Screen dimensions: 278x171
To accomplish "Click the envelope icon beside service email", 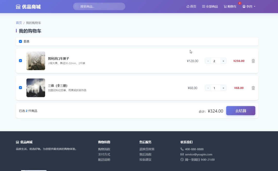I will (x=182, y=154).
